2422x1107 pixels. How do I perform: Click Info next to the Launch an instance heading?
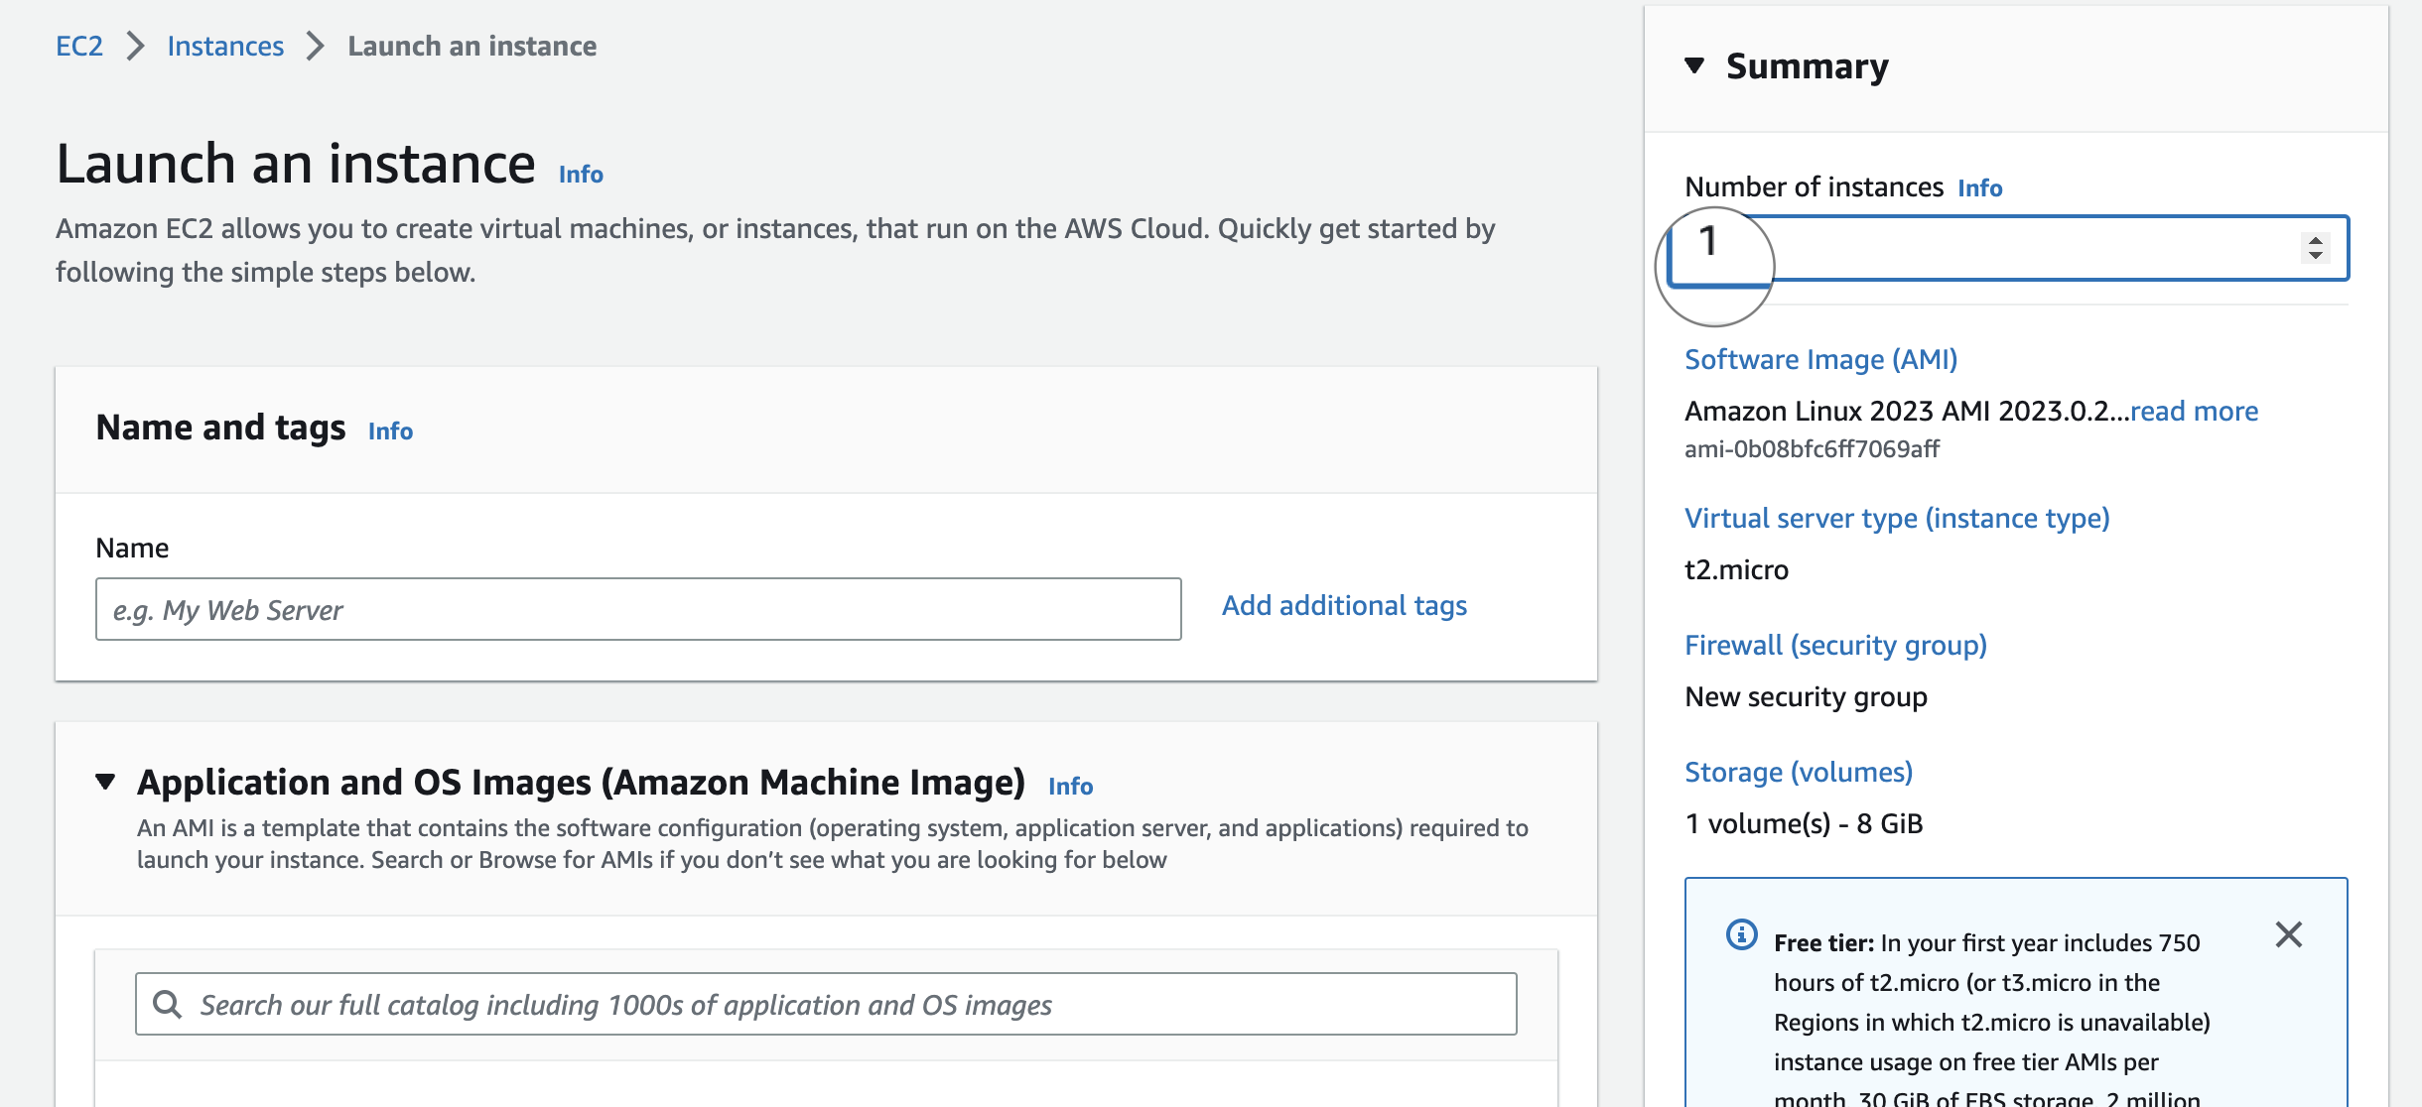580,173
